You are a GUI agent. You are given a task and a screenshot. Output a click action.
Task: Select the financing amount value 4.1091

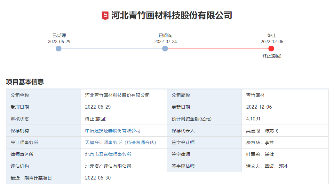(x=253, y=119)
